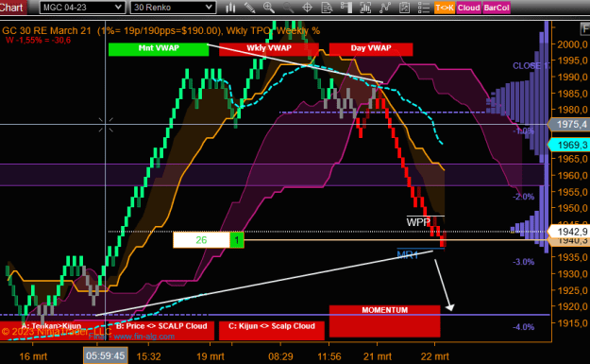Open the data series bars icon
Viewport: 590px width, 364px height.
[365, 8]
